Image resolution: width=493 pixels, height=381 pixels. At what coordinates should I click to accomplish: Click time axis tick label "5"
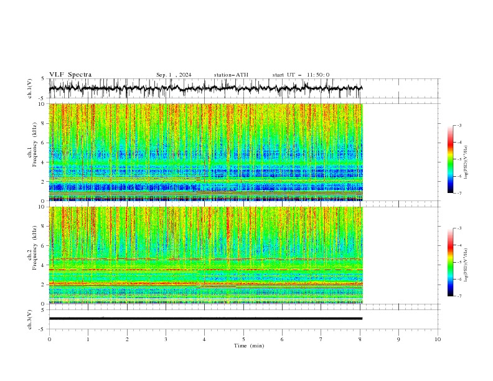243,339
